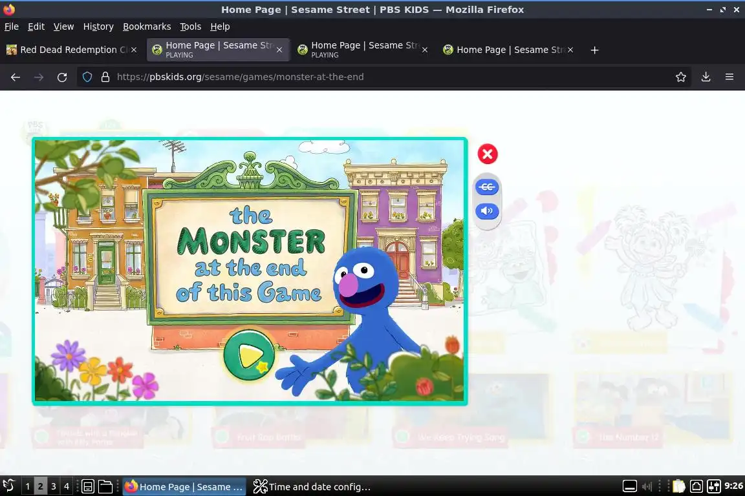Open the mixer settings tray icon
Image resolution: width=745 pixels, height=496 pixels.
click(714, 486)
